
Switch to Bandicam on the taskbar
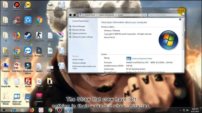59,110
